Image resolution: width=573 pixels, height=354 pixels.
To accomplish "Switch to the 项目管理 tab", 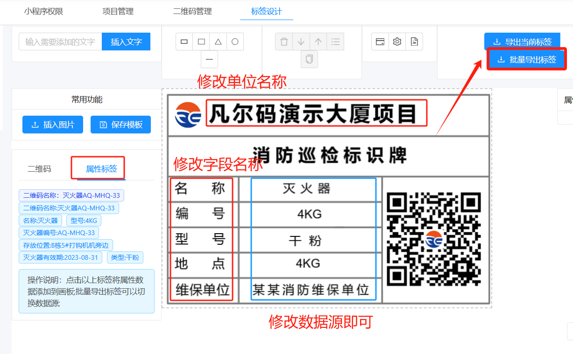I will [117, 12].
